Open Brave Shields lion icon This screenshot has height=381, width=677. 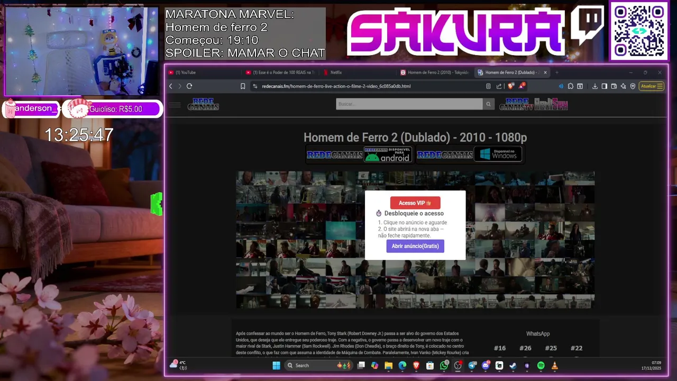point(510,86)
